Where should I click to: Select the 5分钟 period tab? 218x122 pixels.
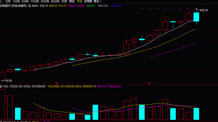point(25,1)
